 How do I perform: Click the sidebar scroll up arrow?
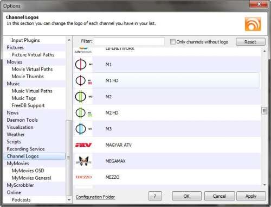[69, 40]
